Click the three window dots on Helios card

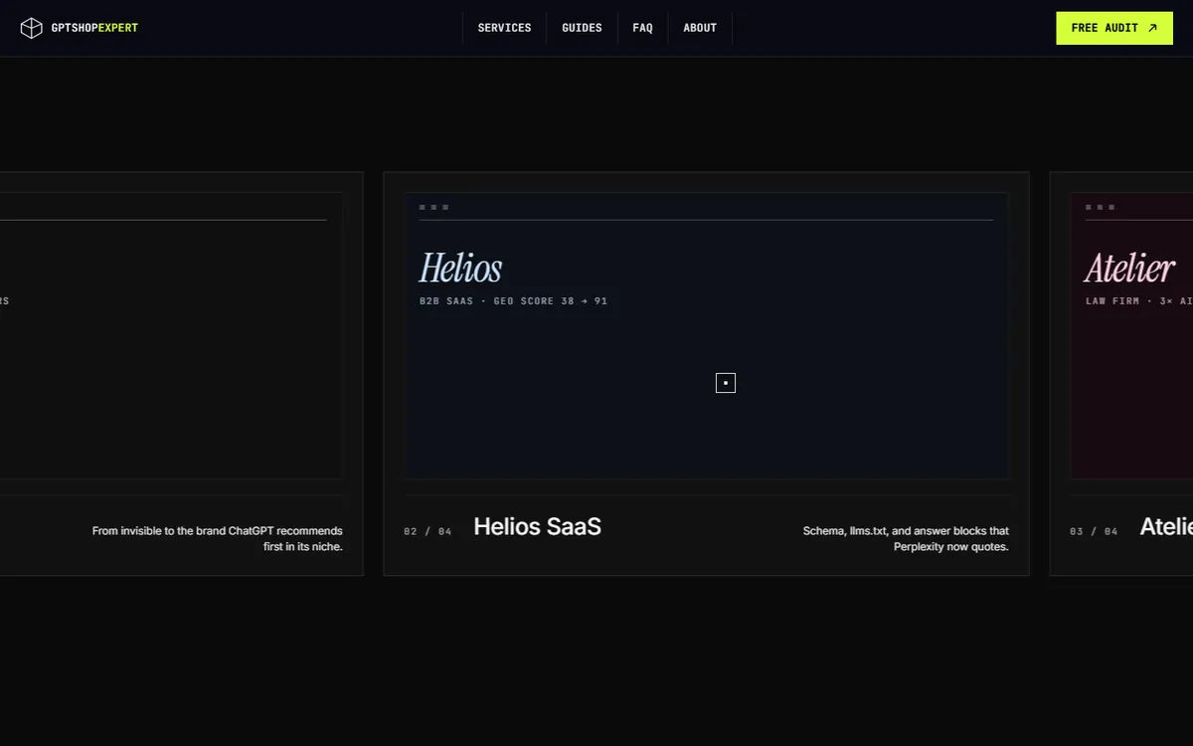(433, 207)
